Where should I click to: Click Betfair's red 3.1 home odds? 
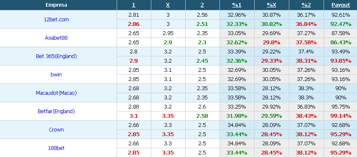point(134,116)
